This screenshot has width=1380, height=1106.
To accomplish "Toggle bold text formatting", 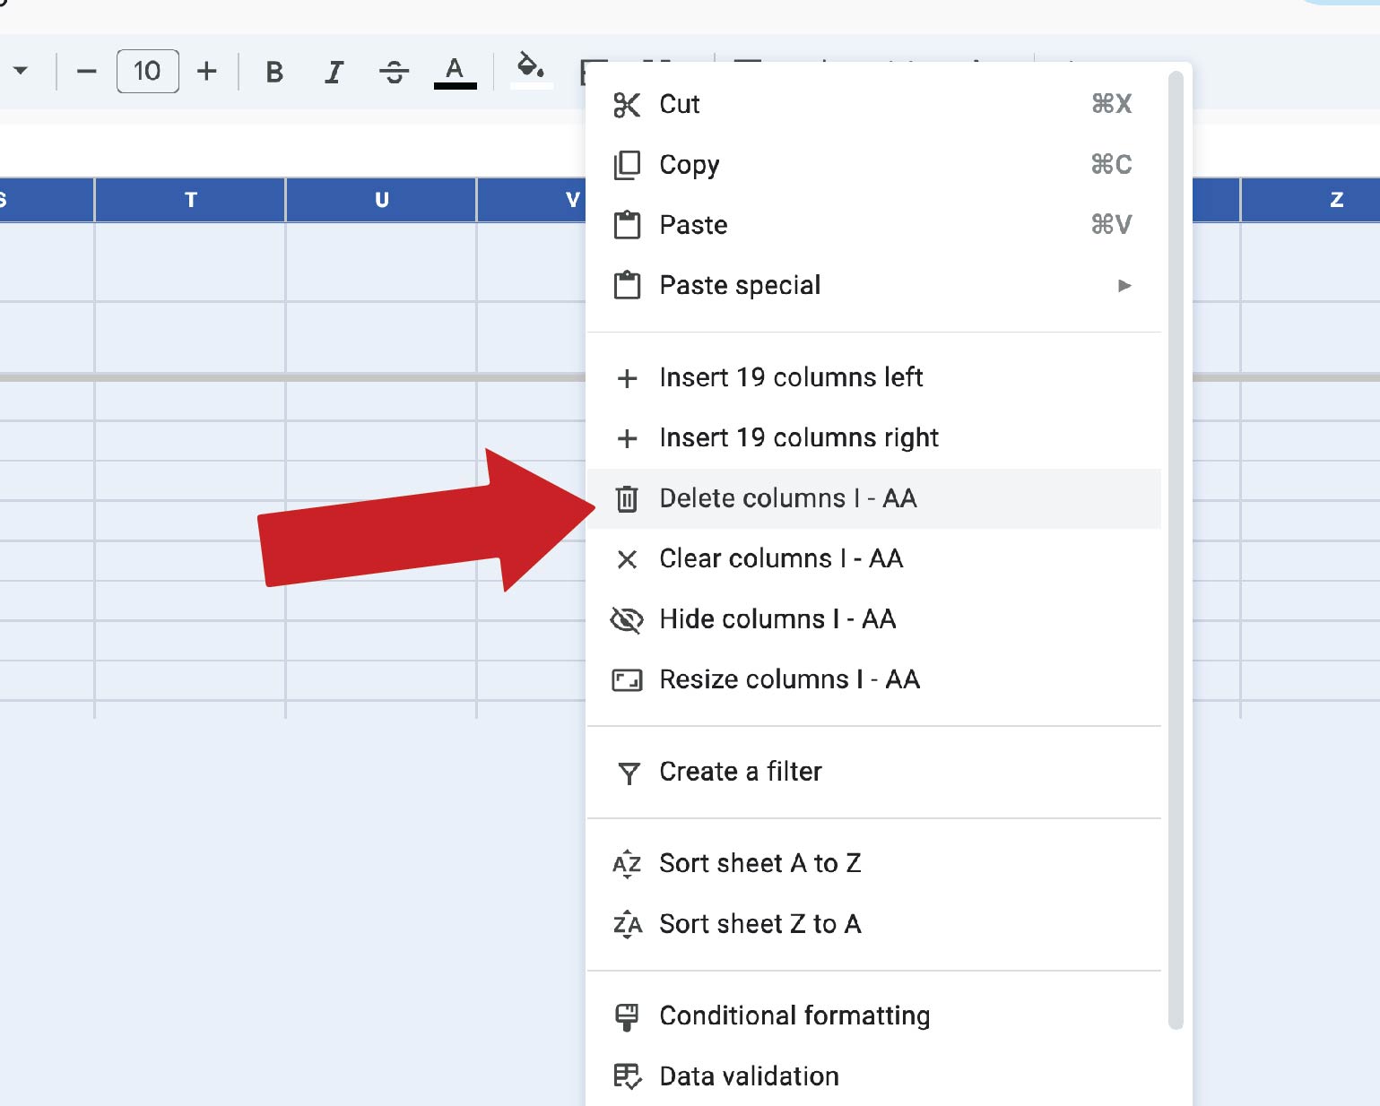I will pos(273,72).
